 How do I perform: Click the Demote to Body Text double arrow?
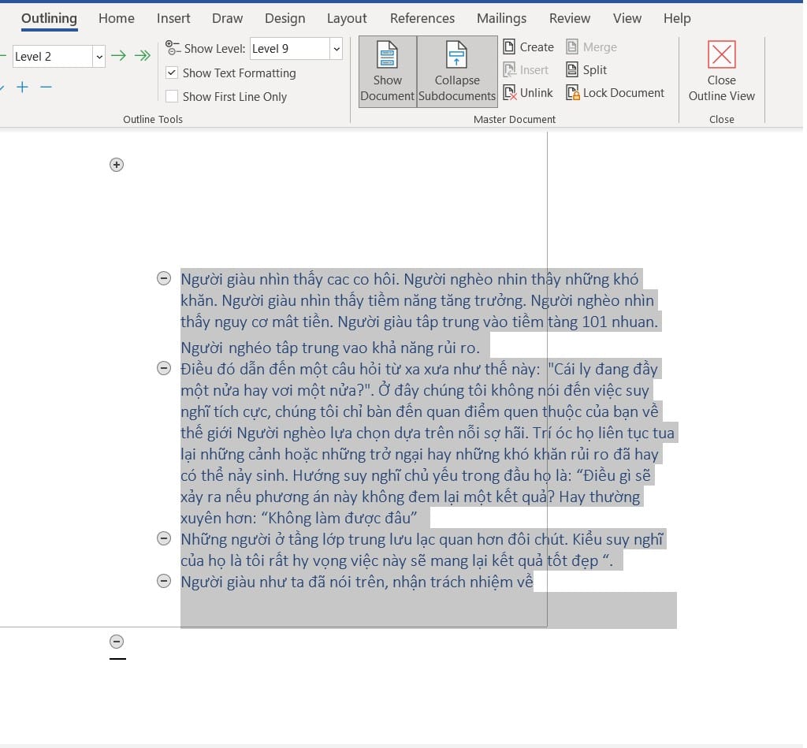pyautogui.click(x=143, y=56)
